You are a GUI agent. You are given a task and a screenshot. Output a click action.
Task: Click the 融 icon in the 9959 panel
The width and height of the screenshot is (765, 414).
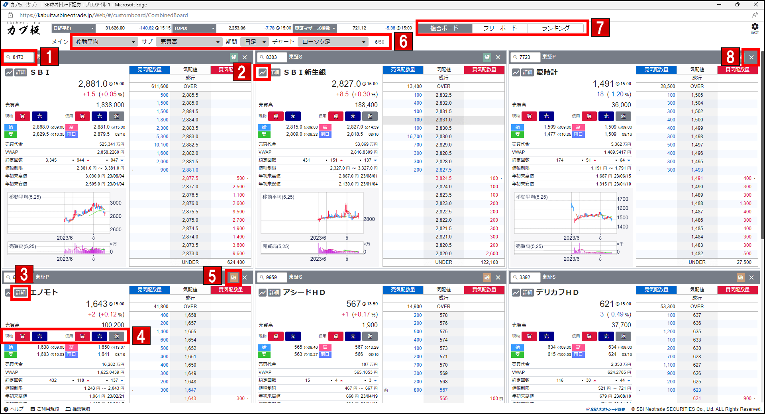point(487,277)
